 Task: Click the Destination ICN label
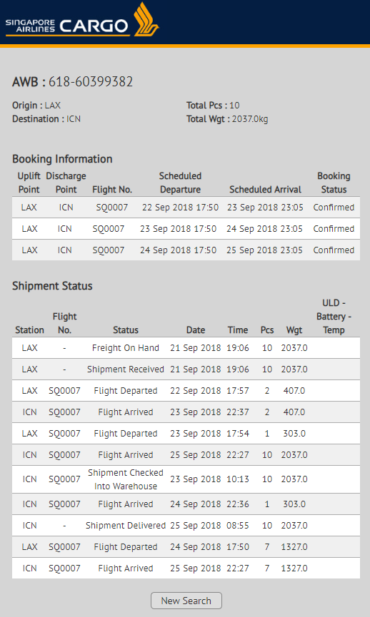click(x=46, y=119)
